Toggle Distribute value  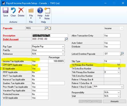click(112, 46)
